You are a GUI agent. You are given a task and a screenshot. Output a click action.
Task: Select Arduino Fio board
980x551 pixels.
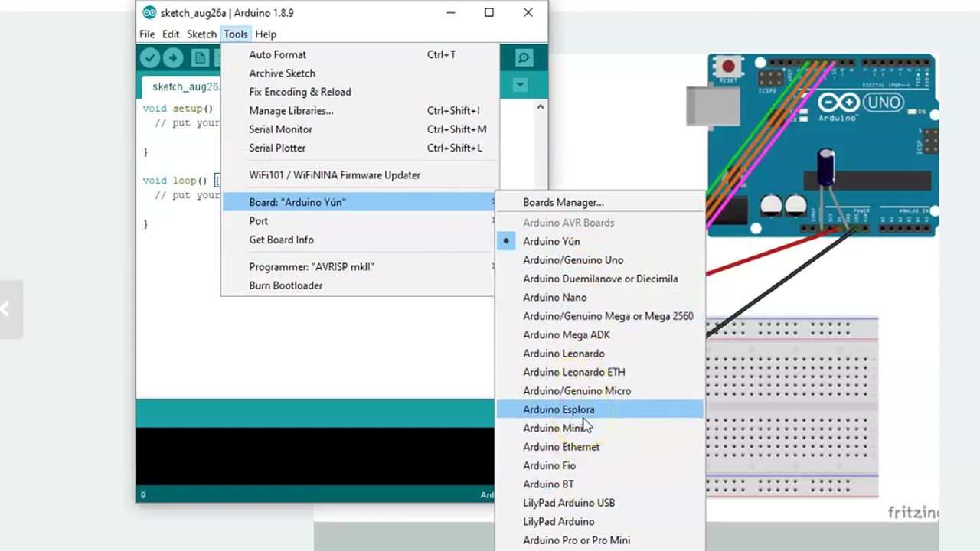pyautogui.click(x=599, y=465)
